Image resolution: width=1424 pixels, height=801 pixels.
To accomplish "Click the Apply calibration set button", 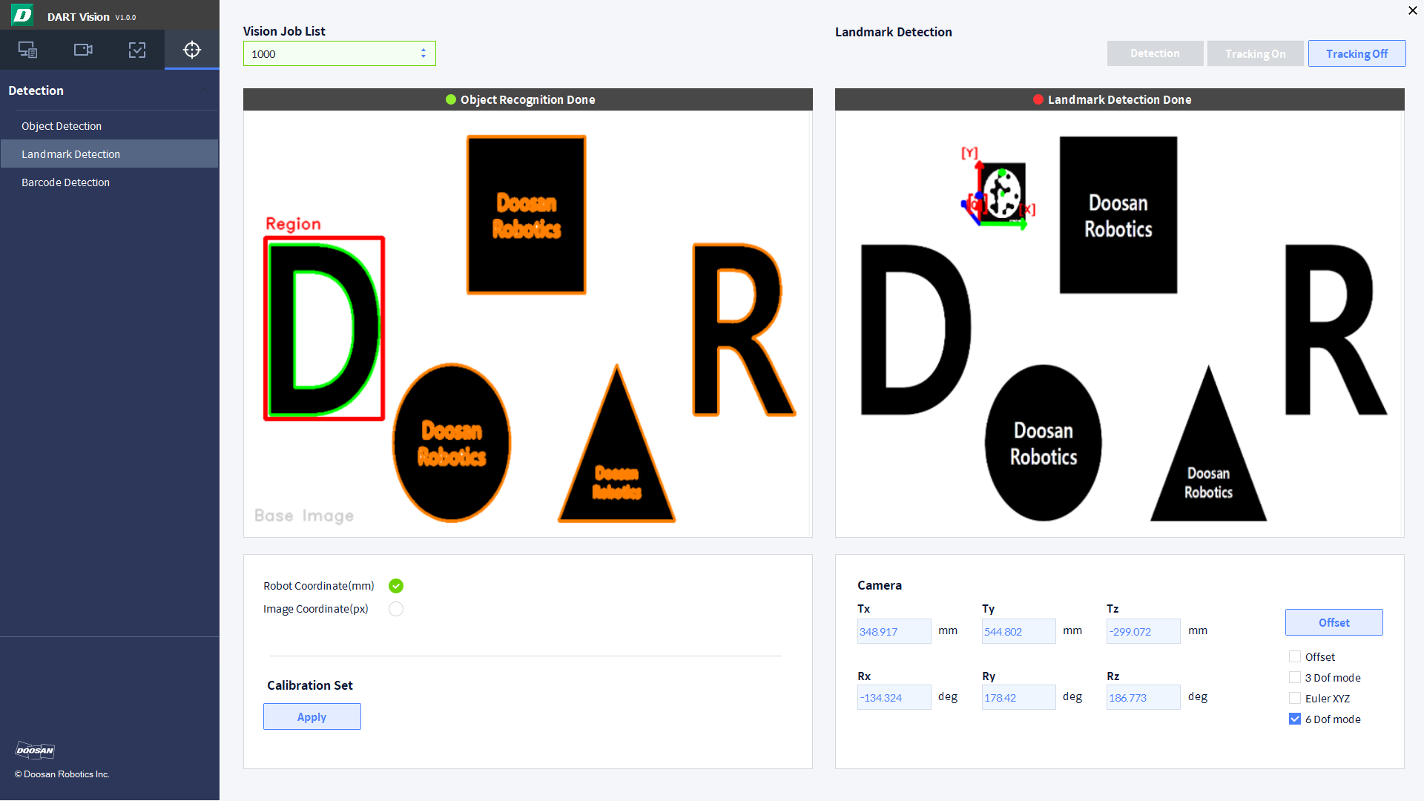I will [312, 716].
